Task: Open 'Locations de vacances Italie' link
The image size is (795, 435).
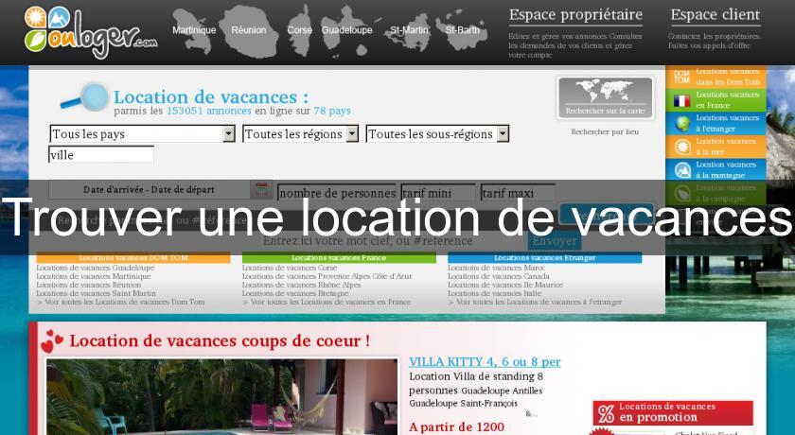Action: point(494,293)
